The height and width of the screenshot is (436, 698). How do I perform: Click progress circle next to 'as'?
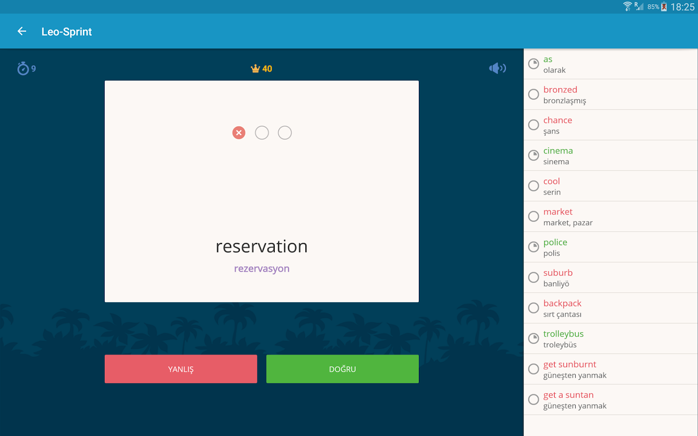click(534, 64)
